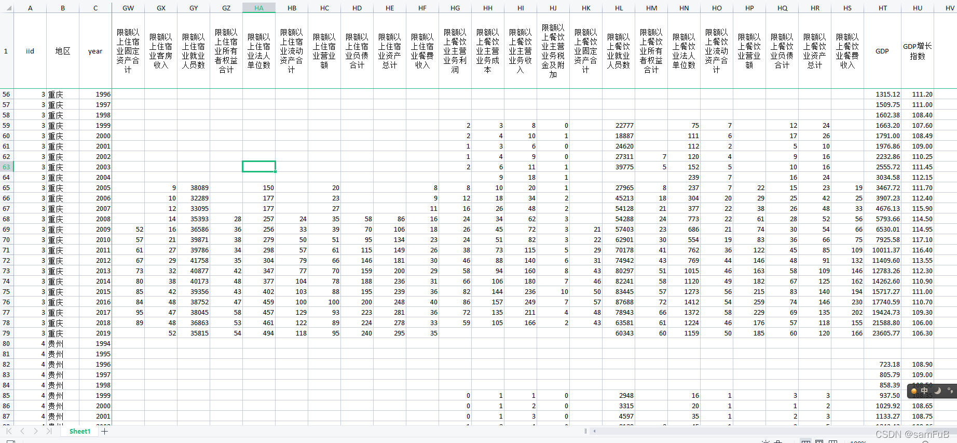Click the '地区' header cell
Viewport: 957px width, 443px height.
click(x=63, y=51)
